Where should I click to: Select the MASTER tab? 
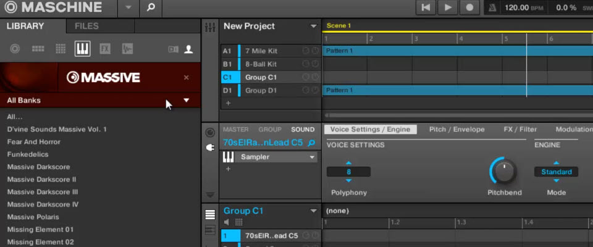[235, 129]
